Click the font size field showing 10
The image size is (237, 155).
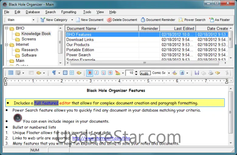pyautogui.click(x=130, y=73)
